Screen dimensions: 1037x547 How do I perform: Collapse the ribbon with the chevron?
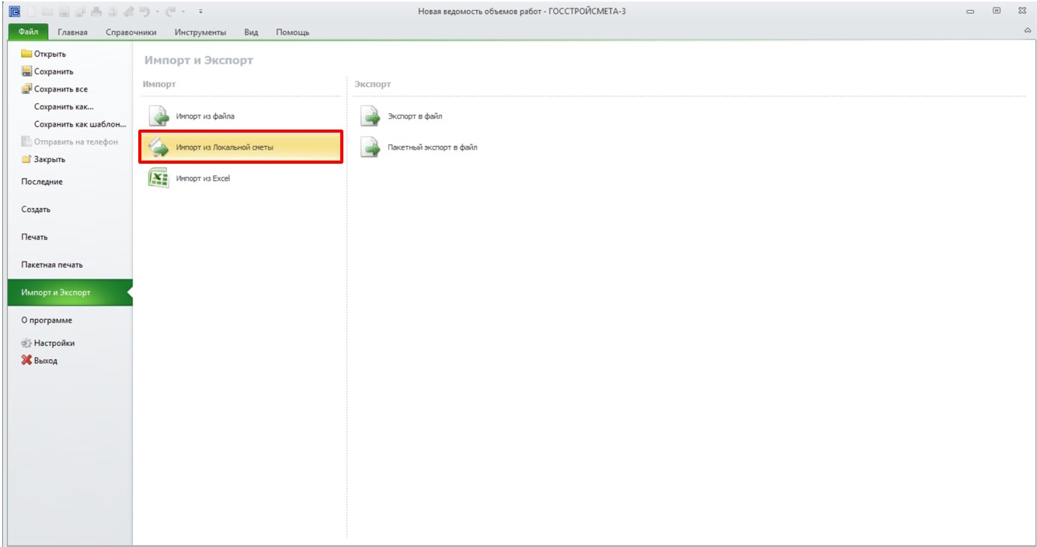(x=1028, y=31)
